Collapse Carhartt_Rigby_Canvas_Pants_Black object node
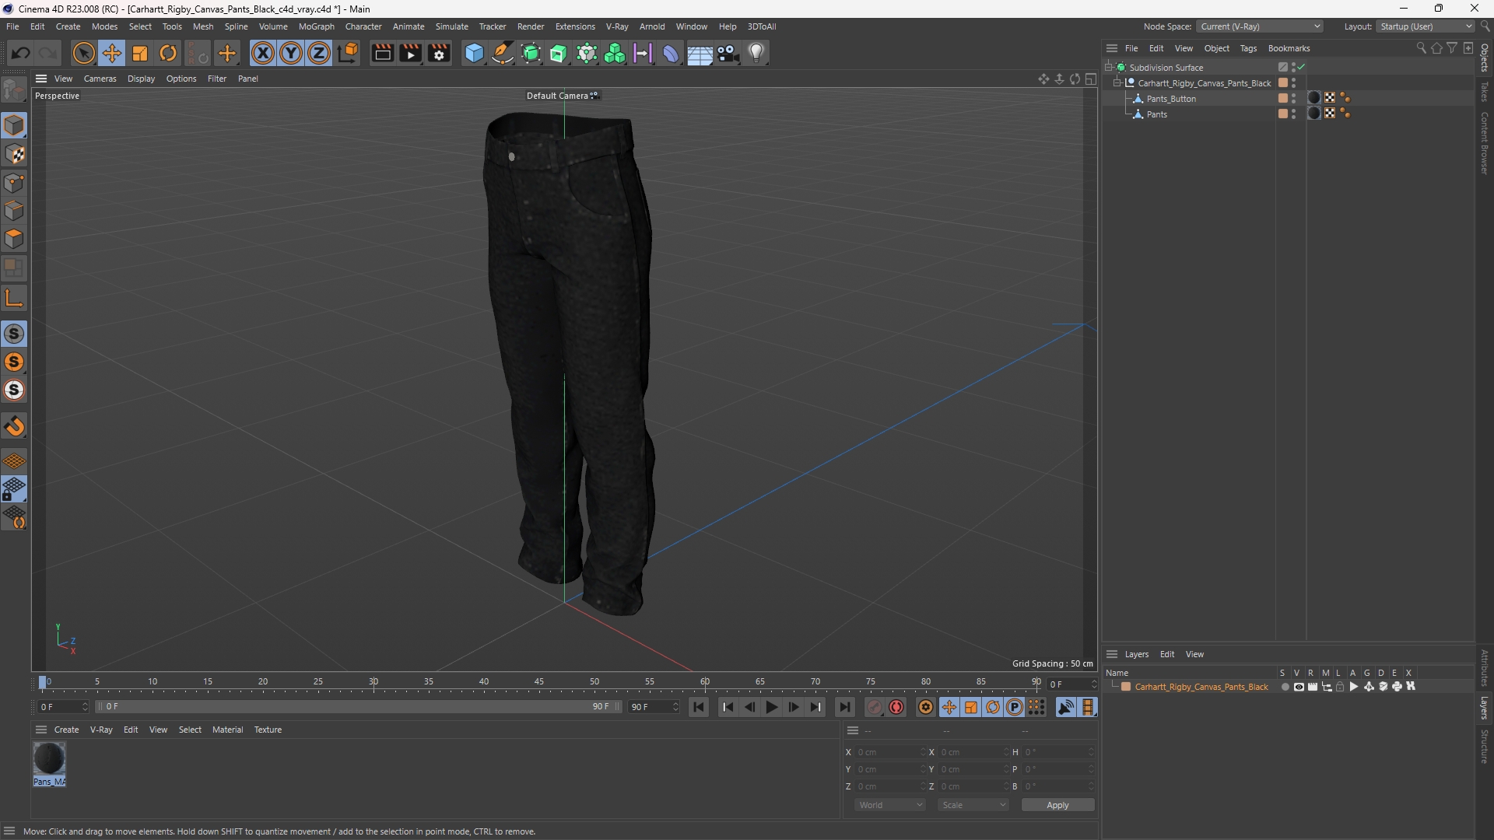This screenshot has height=840, width=1494. pyautogui.click(x=1117, y=83)
